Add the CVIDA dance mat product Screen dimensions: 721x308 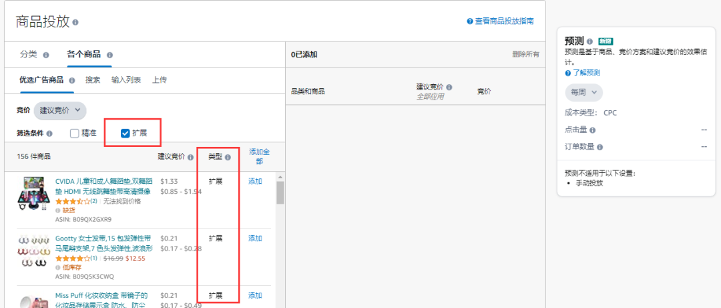click(255, 181)
